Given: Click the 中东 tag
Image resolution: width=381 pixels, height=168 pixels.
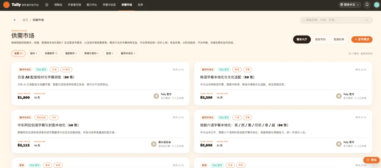Looking at the screenshot, I should point(54,117).
